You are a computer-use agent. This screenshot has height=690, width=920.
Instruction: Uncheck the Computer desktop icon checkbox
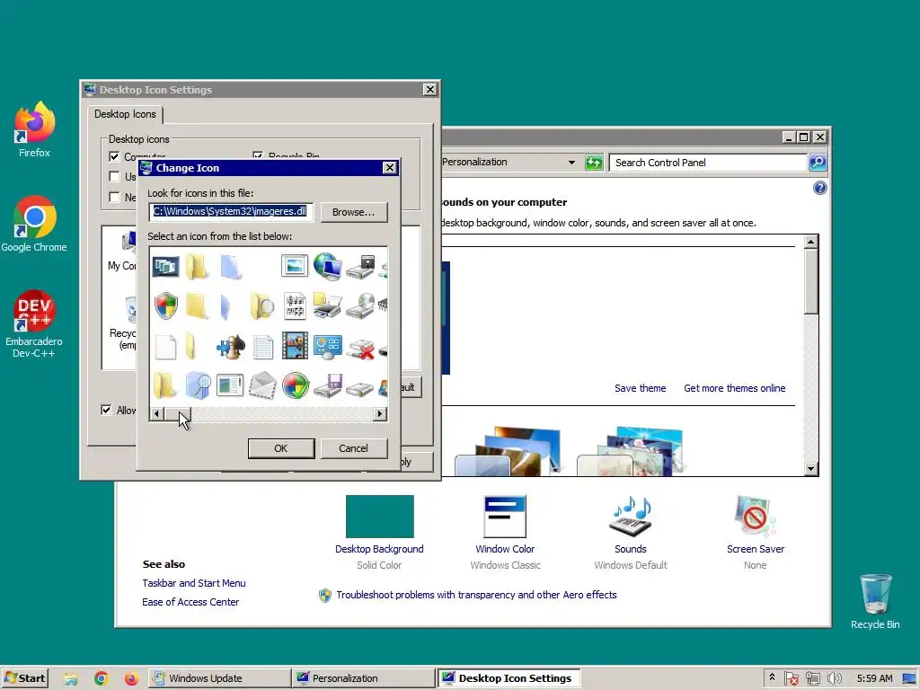coord(114,156)
